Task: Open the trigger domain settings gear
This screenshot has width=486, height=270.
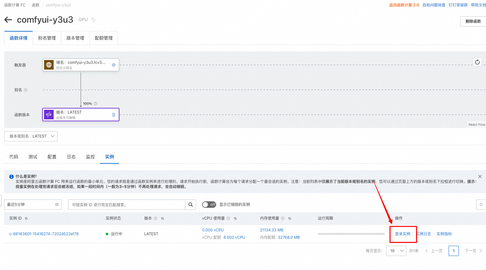Action: 114,65
